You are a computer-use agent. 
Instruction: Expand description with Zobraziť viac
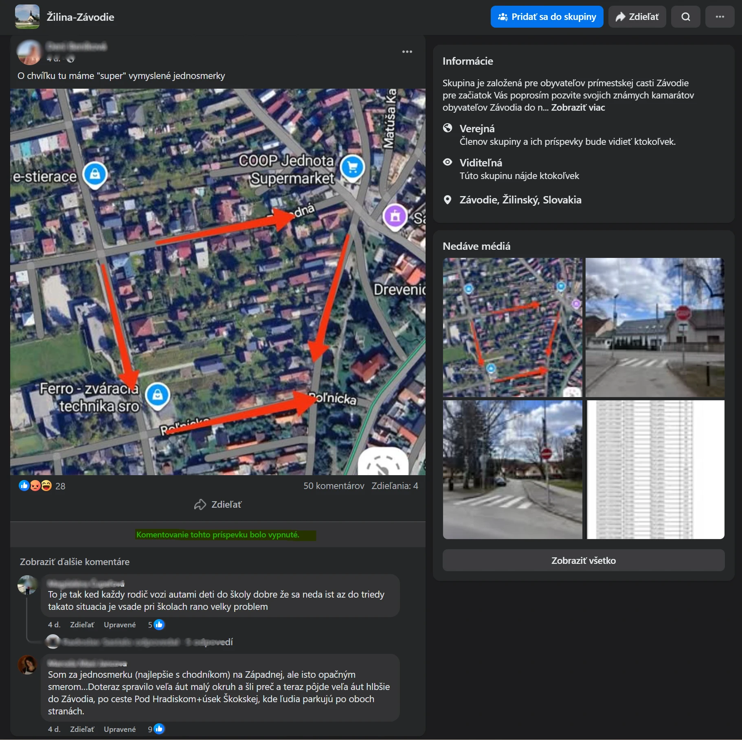point(578,107)
